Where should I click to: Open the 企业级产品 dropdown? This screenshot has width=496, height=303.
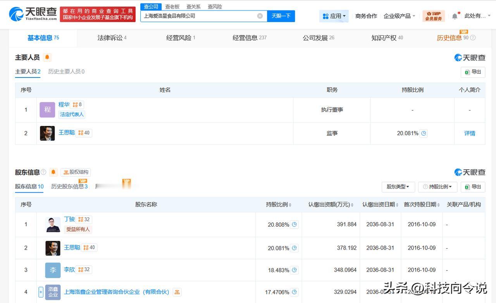point(399,16)
